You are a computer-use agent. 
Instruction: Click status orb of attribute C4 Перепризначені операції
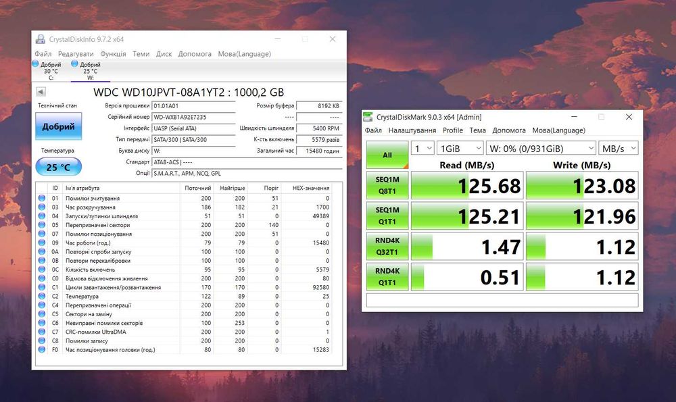42,305
